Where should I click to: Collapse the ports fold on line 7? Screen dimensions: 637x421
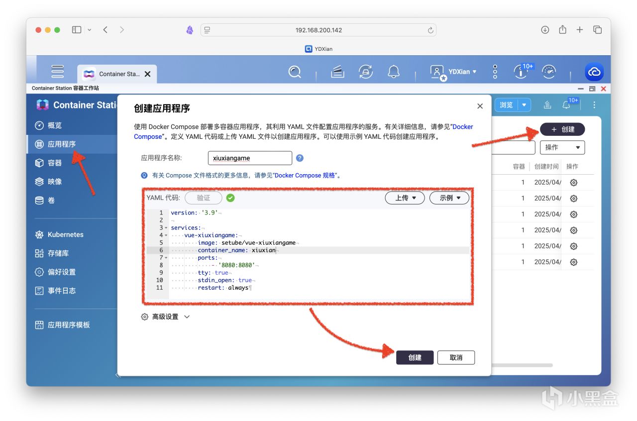coord(166,258)
